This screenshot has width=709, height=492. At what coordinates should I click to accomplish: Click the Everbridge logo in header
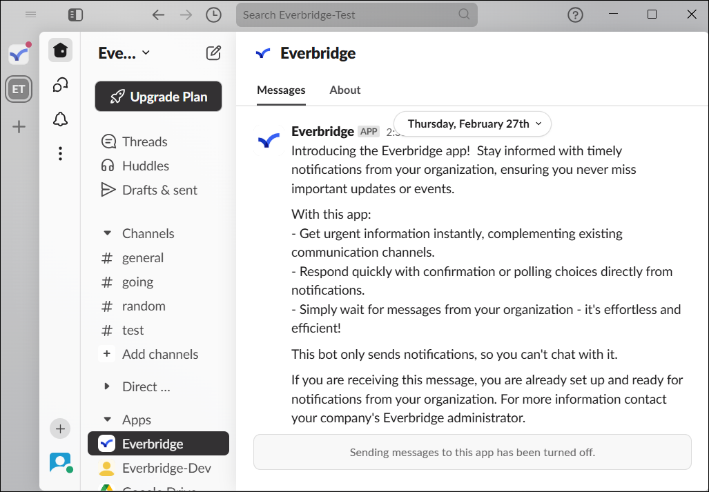point(263,53)
